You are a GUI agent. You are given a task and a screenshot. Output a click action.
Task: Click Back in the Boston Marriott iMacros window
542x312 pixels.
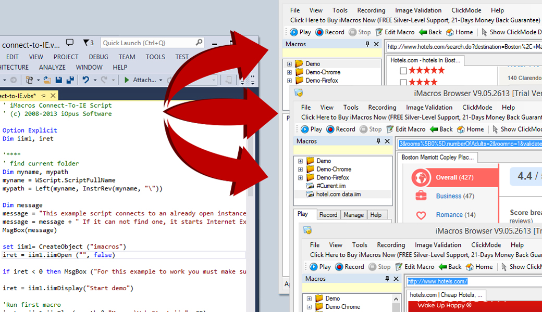441,129
